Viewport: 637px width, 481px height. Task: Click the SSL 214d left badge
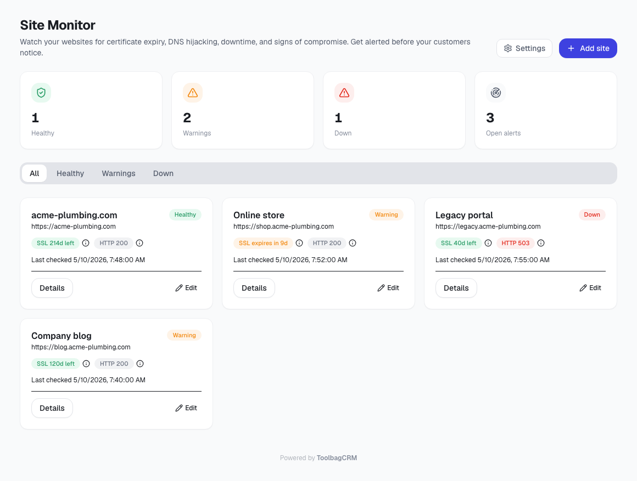(55, 243)
